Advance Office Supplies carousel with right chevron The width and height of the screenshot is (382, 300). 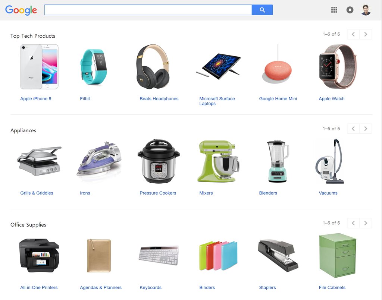[366, 223]
